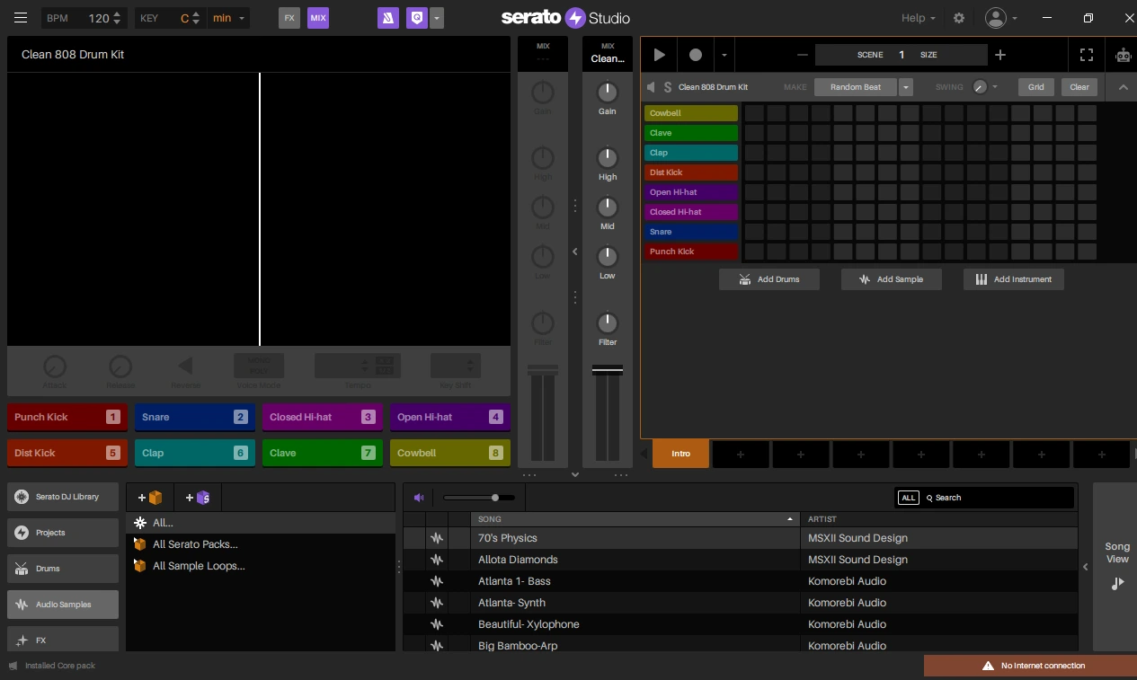The image size is (1137, 680).
Task: Open the quantize options dropdown arrow
Action: point(436,18)
